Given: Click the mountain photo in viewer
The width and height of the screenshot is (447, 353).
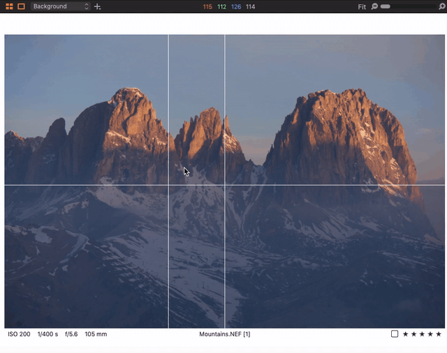Looking at the screenshot, I should click(x=225, y=181).
